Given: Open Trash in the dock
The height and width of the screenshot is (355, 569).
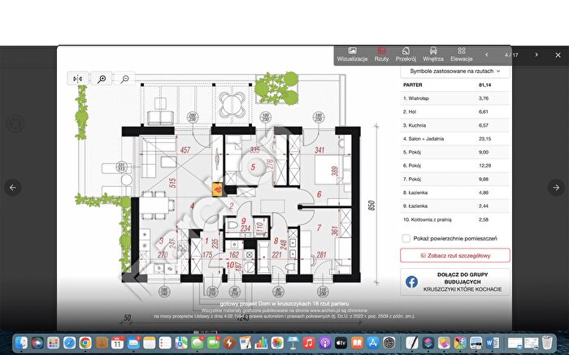Looking at the screenshot, I should pyautogui.click(x=547, y=342).
